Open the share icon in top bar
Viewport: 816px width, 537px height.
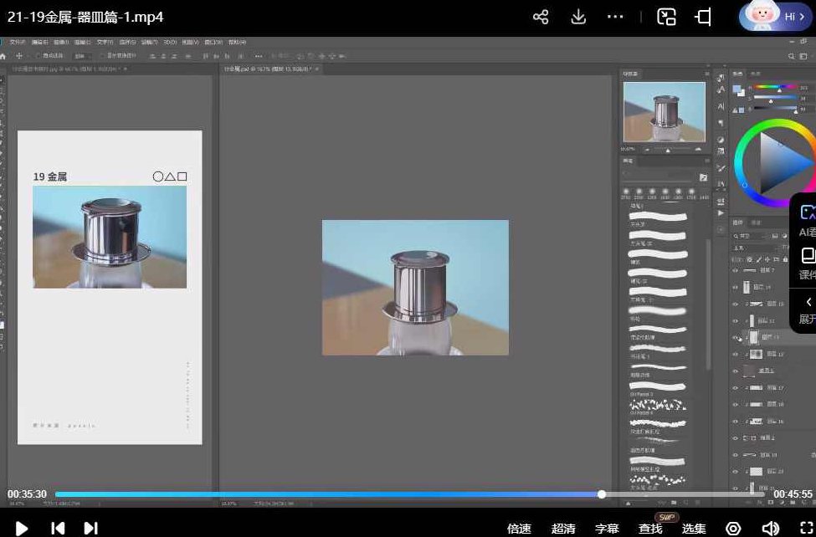coord(541,17)
